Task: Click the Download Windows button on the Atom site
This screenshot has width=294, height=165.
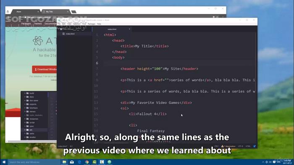Action: pyautogui.click(x=45, y=70)
